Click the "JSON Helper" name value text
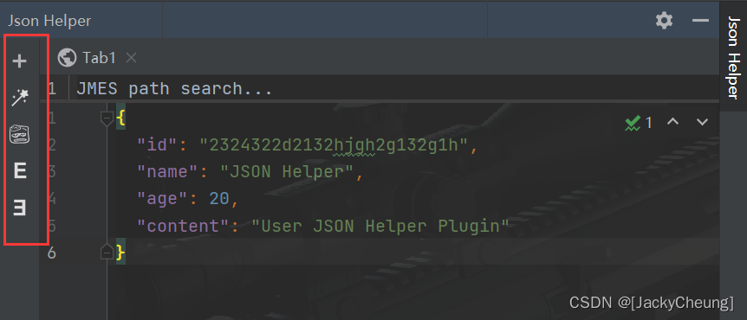747x320 pixels. coord(286,171)
